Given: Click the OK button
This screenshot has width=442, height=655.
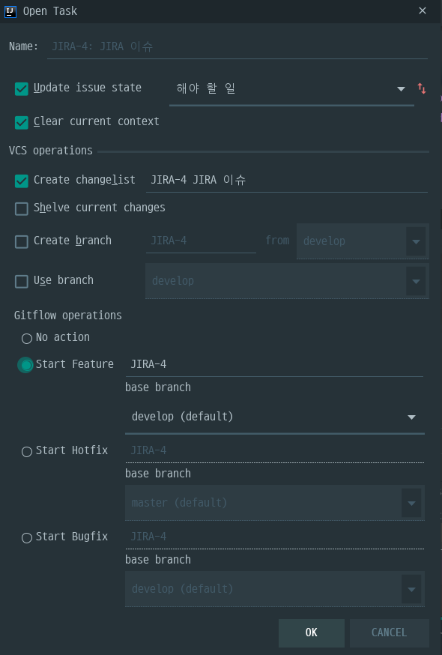Looking at the screenshot, I should [311, 633].
